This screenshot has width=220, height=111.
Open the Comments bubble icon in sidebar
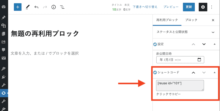click(x=4, y=50)
